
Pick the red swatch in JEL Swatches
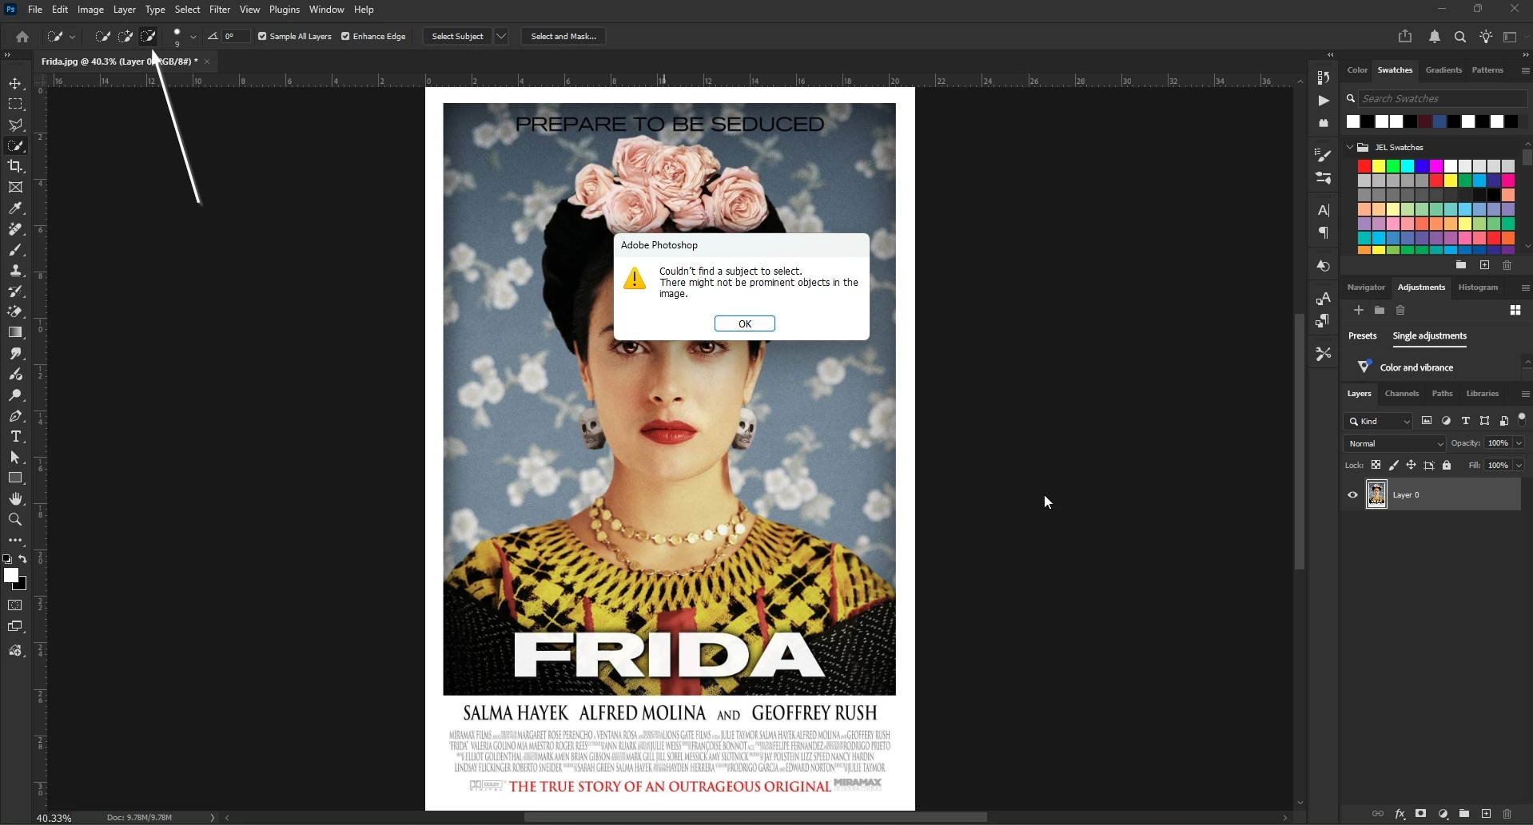point(1364,166)
